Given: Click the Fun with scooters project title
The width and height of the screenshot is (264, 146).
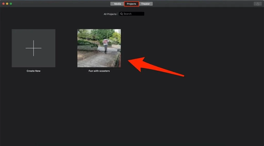Looking at the screenshot, I should (99, 71).
